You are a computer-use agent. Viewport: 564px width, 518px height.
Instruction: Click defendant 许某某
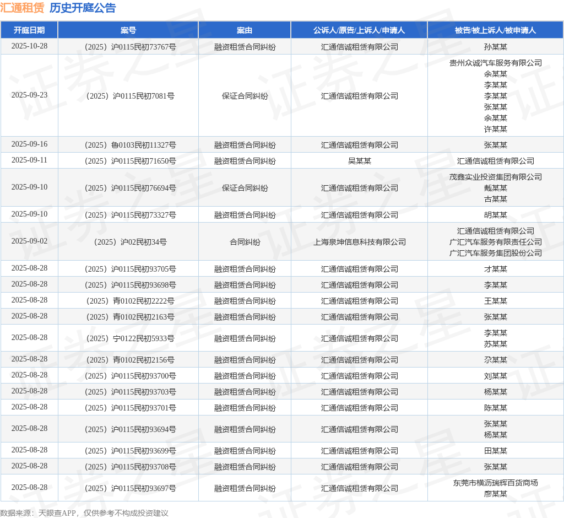(495, 129)
